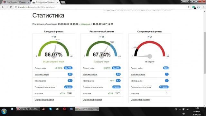
Task: Open the network signal tray icon
Action: pos(187,109)
